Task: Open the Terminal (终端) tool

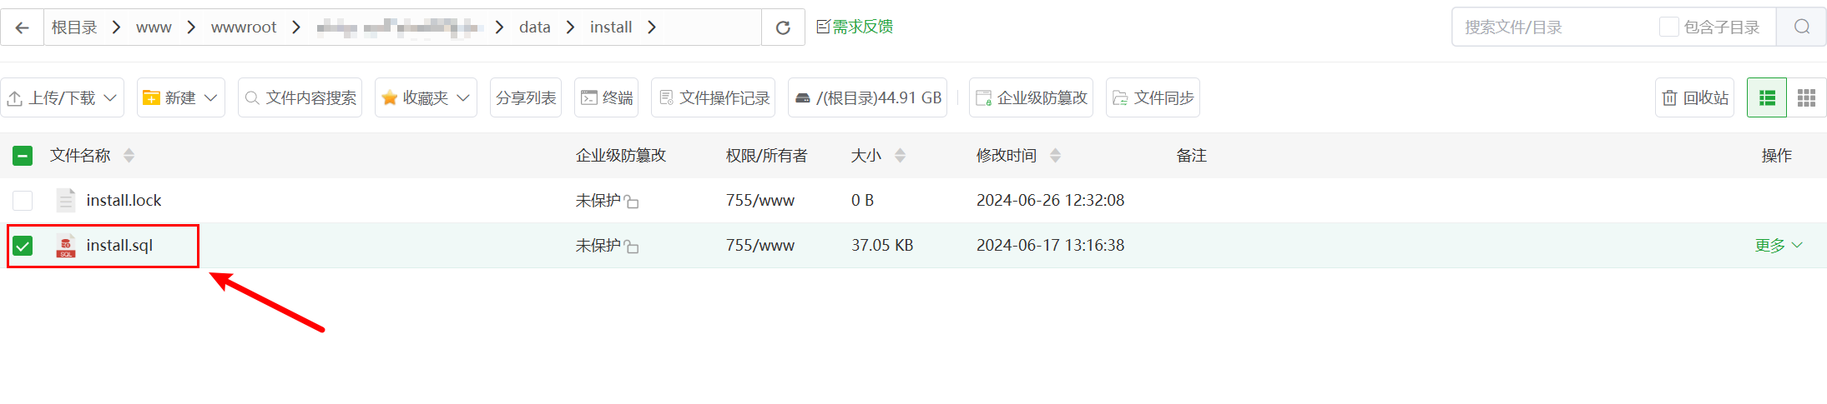Action: pyautogui.click(x=607, y=98)
